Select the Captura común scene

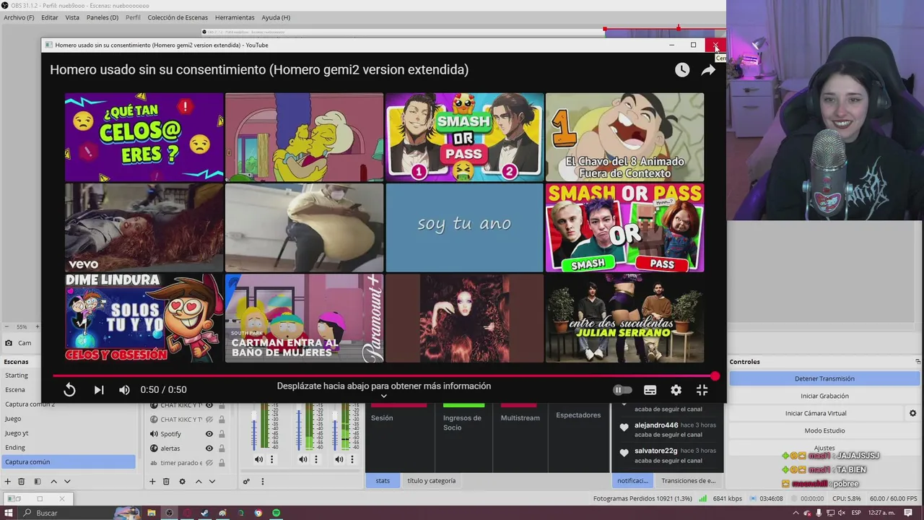pos(68,462)
